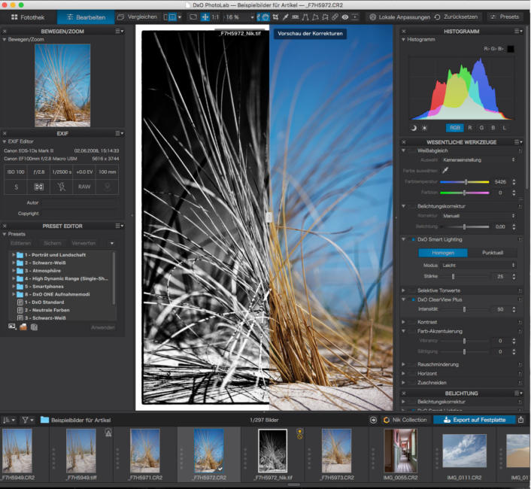Enable the Selektive Tonwerte correction
The width and height of the screenshot is (531, 489).
[412, 290]
